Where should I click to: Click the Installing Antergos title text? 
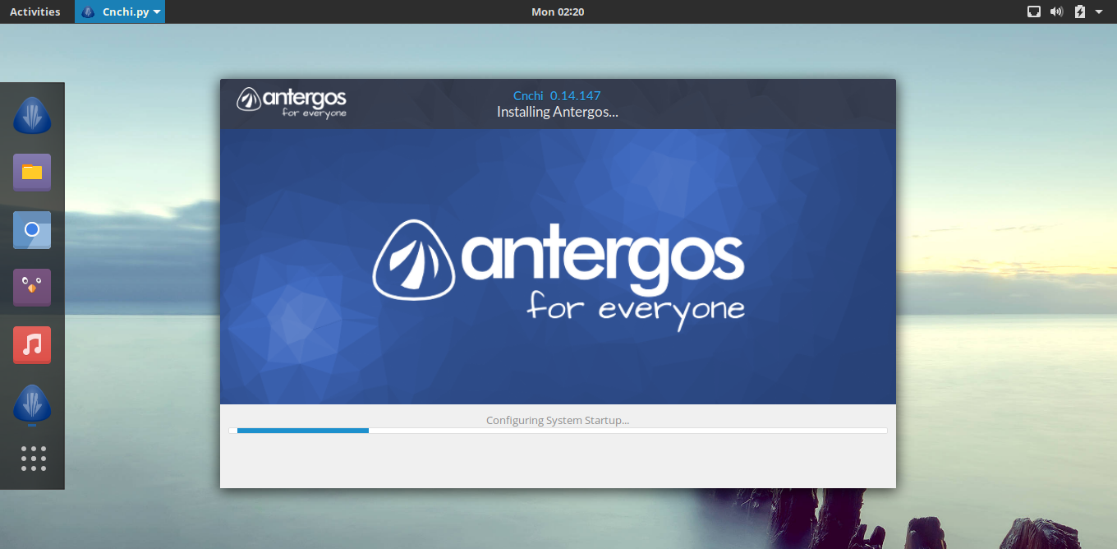(x=557, y=112)
